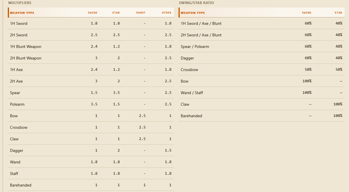Click Stab header in Swing/Stab Ratio table
349x192 pixels.
coord(338,13)
